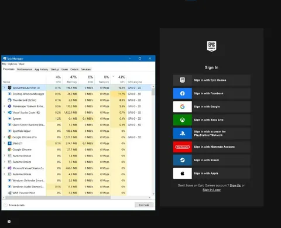The height and width of the screenshot is (228, 281).
Task: Expand the Google Chrome (15) group
Action: pyautogui.click(x=4, y=137)
